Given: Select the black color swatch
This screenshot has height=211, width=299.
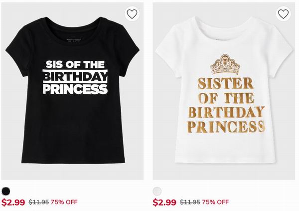Looking at the screenshot, I should tap(6, 191).
